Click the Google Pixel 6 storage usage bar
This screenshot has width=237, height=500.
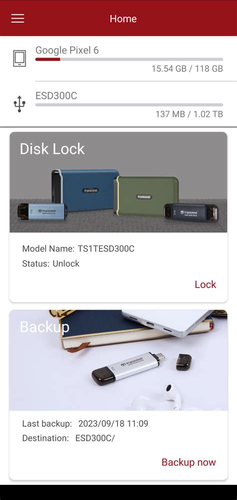click(x=129, y=59)
